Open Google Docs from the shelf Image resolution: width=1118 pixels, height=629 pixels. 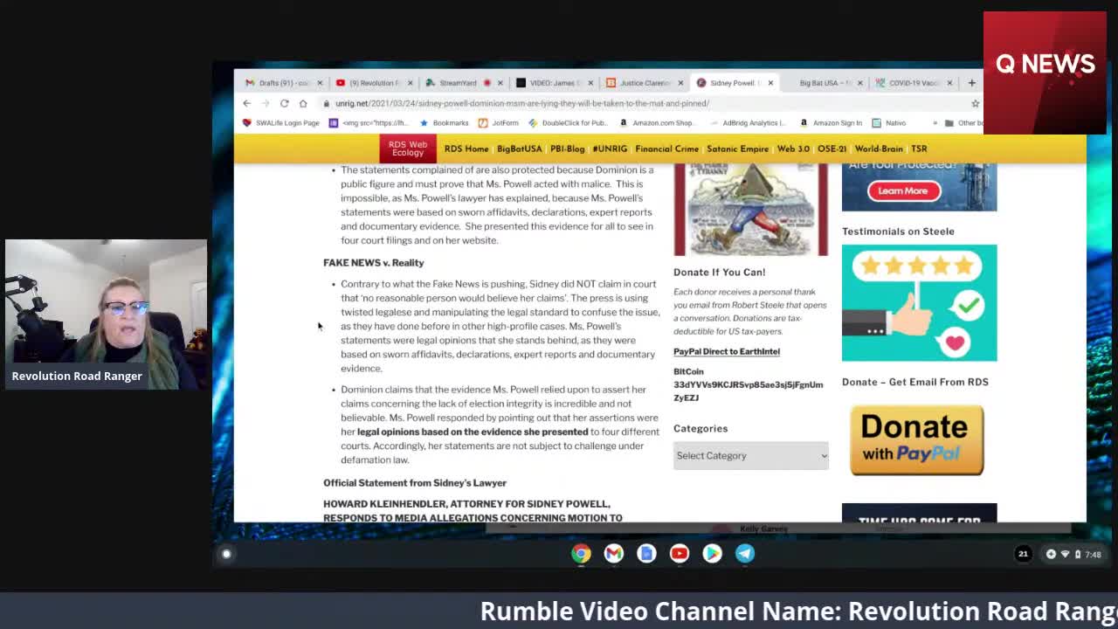646,553
